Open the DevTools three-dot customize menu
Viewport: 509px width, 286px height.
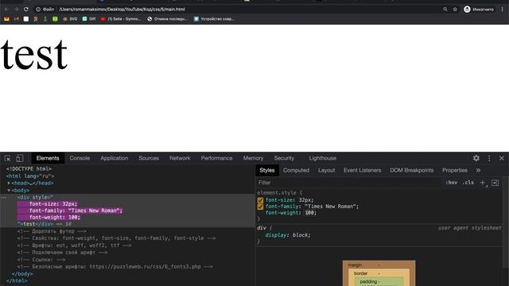pos(489,158)
